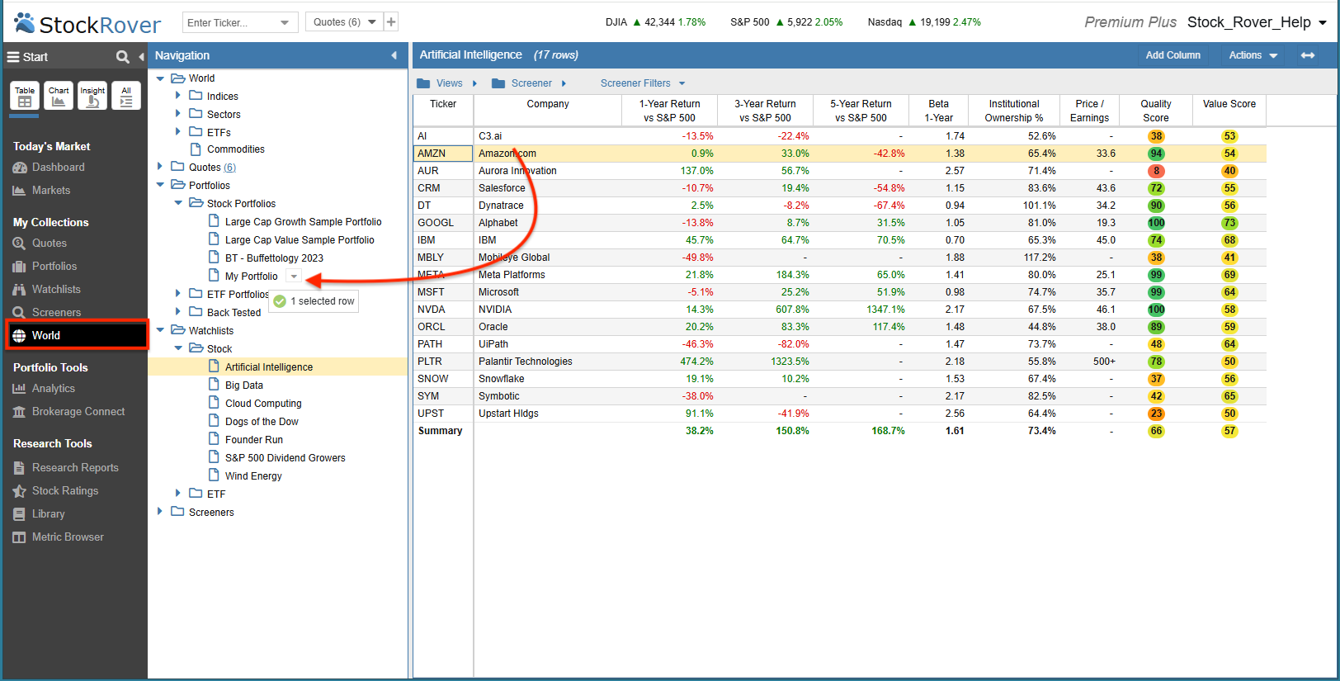Screen dimensions: 1340x681
Task: Open the Enter Ticker dropdown arrow
Action: (285, 22)
